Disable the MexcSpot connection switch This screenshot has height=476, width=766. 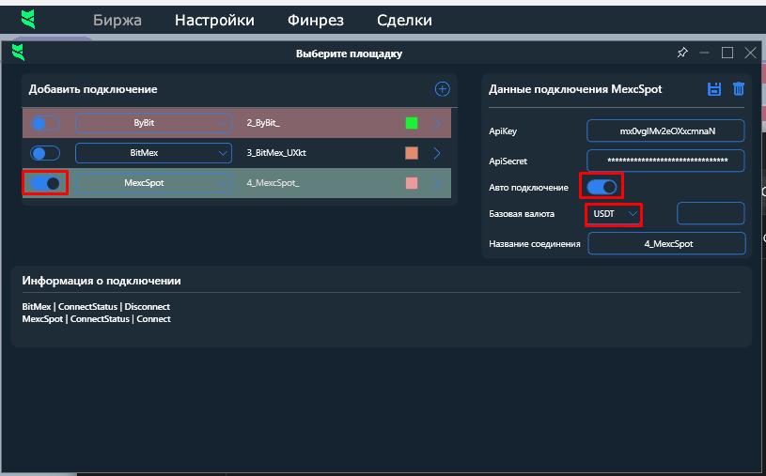pos(45,183)
